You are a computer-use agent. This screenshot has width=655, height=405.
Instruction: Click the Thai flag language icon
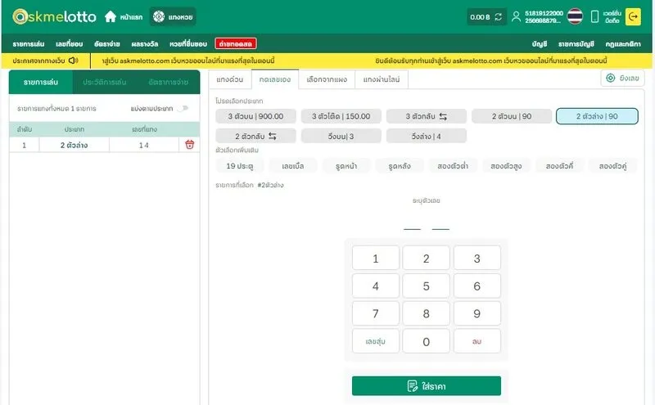(x=575, y=16)
